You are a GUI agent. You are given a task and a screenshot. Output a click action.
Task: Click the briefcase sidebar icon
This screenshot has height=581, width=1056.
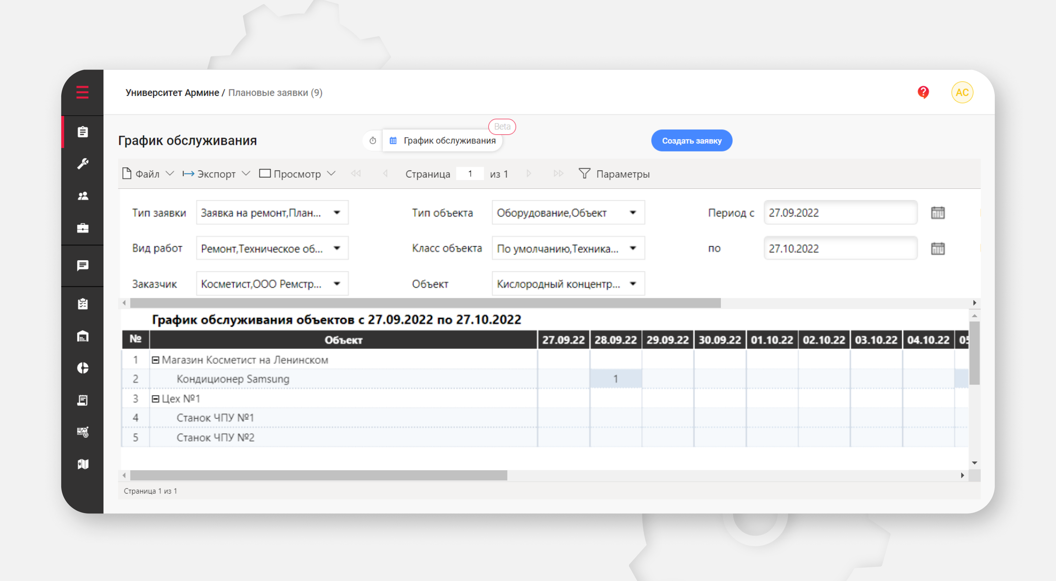click(83, 228)
